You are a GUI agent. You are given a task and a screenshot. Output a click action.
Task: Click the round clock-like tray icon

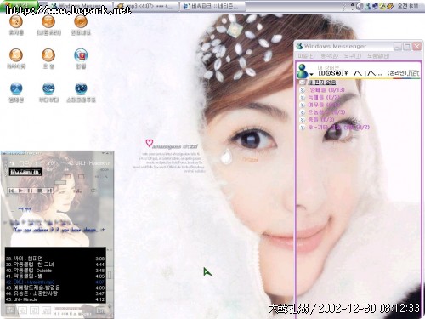coord(360,6)
